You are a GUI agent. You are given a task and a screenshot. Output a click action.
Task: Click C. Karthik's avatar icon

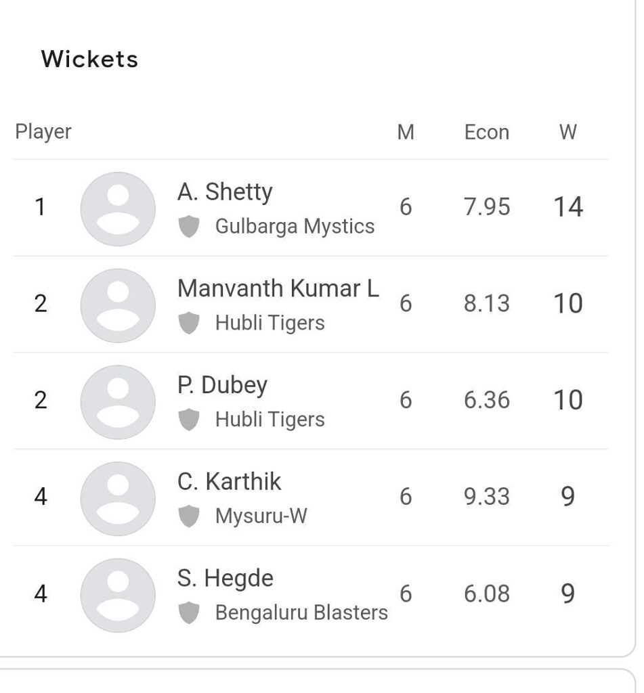click(117, 499)
